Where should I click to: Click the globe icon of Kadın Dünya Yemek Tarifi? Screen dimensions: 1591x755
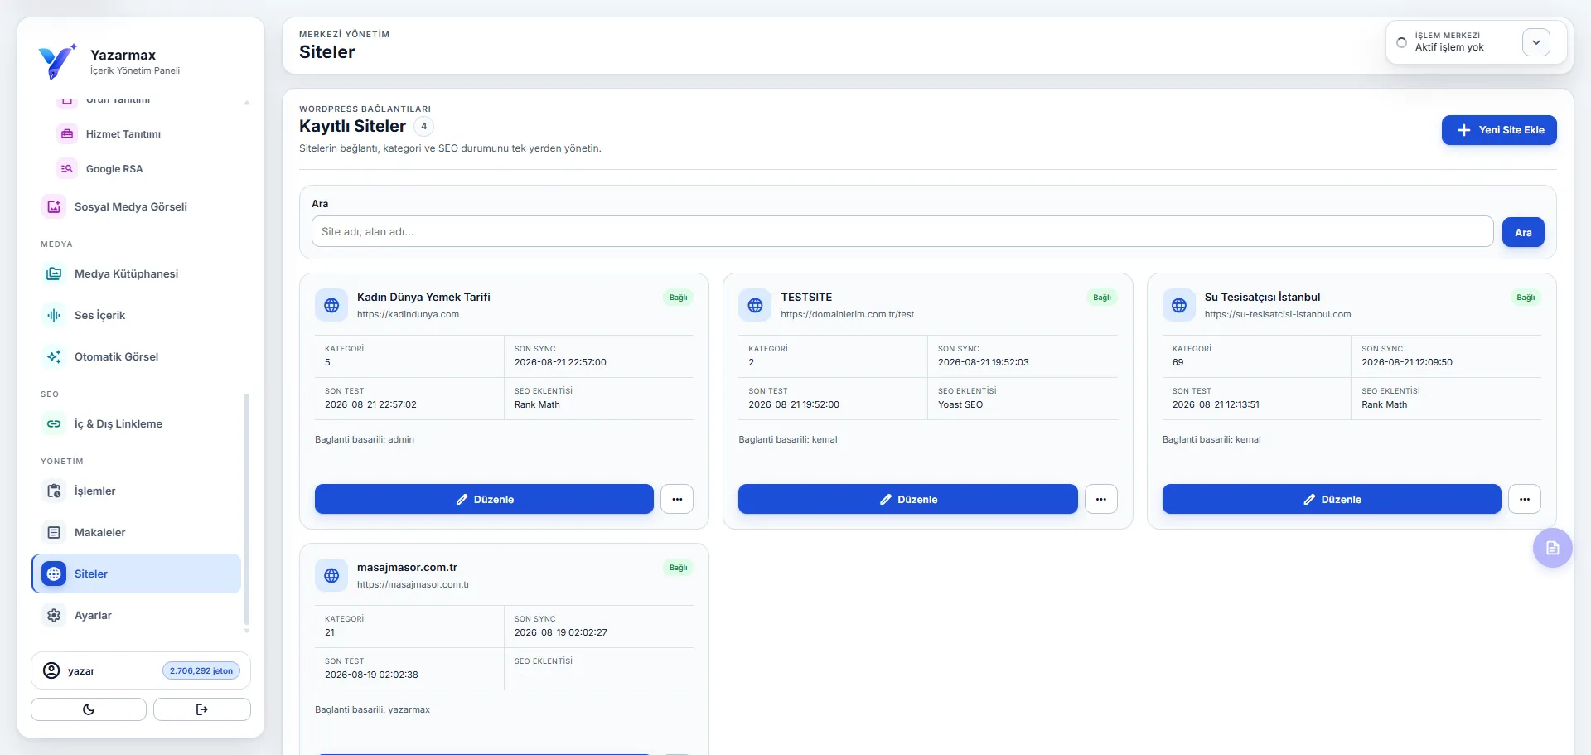pyautogui.click(x=331, y=305)
